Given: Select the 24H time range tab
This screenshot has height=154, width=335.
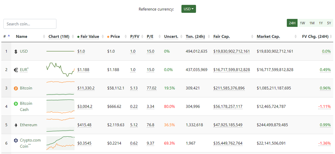Looking at the screenshot, I should pyautogui.click(x=292, y=23).
